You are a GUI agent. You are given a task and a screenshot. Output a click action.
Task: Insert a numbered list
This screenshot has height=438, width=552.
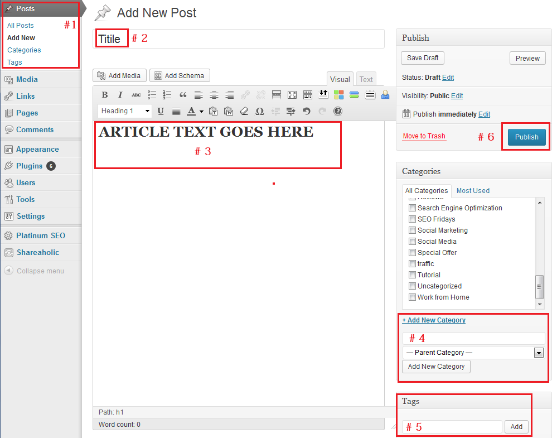coord(167,95)
